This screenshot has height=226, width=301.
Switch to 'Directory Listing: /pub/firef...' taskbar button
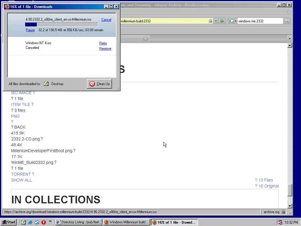pyautogui.click(x=79, y=222)
